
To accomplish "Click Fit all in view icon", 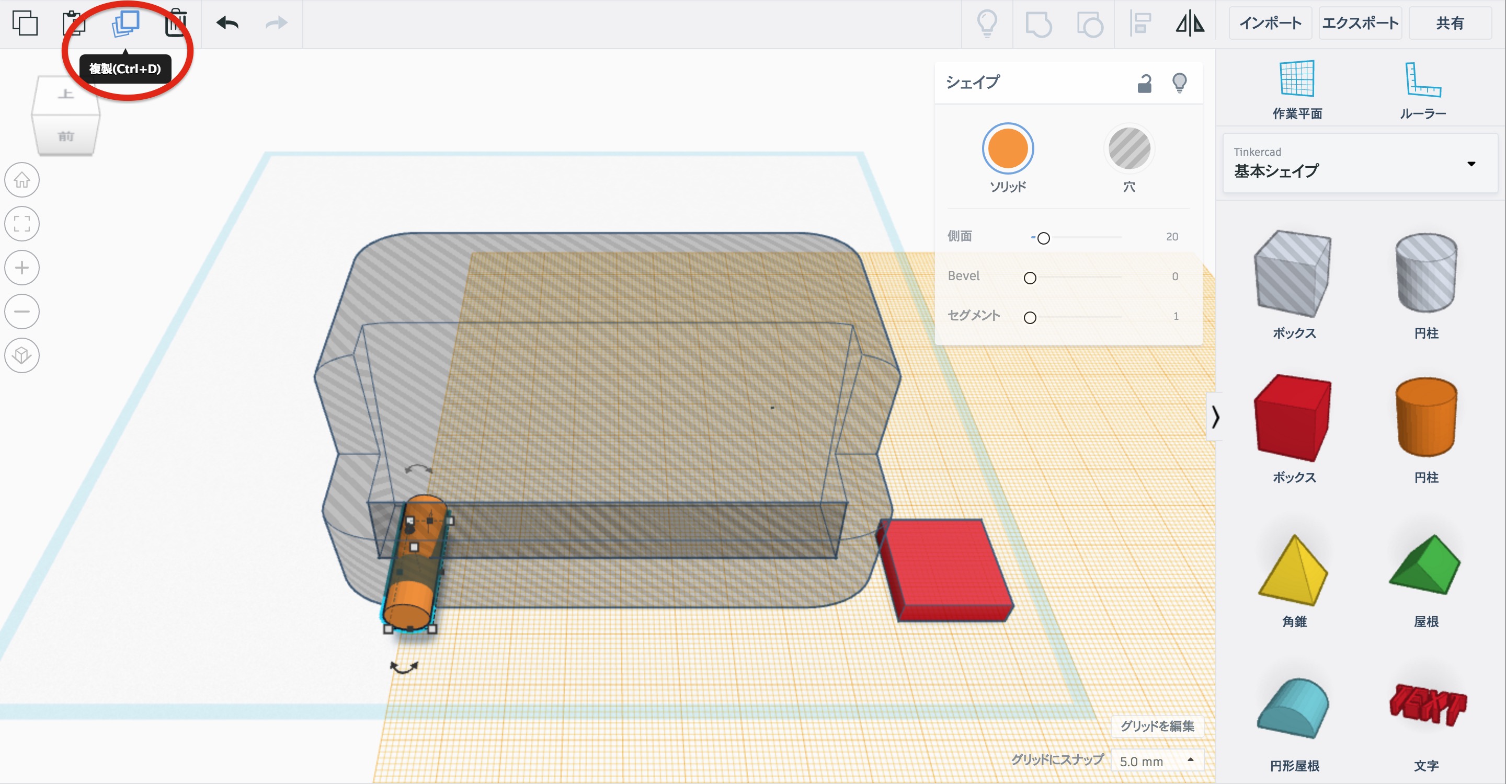I will point(22,223).
